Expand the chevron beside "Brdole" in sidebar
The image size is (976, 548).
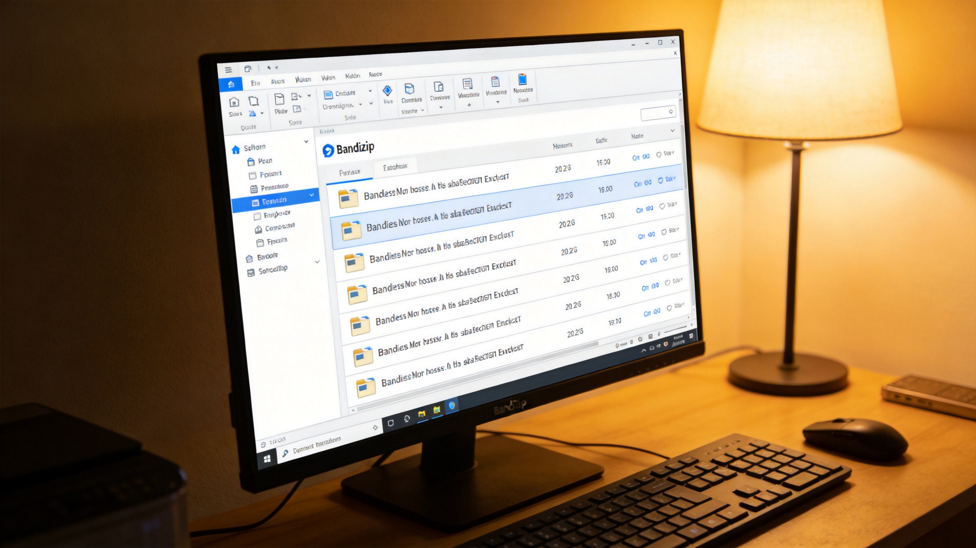(317, 262)
